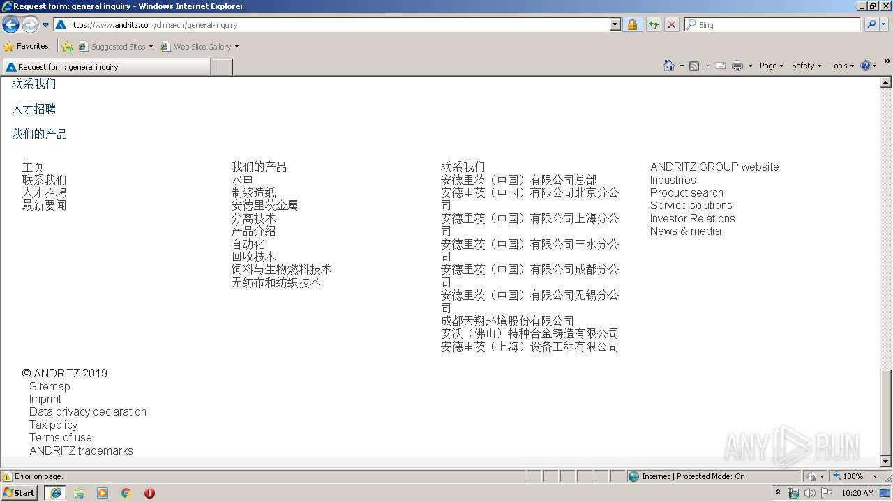
Task: Click the vertical scrollbar down arrow
Action: point(886,462)
